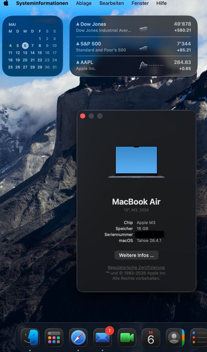Viewport: 207px width, 352px height.
Task: Click the MAI month label in calendar widget
Action: pos(12,25)
